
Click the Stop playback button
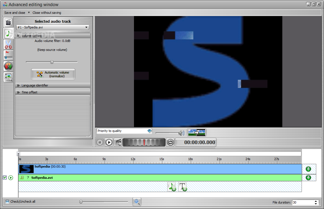pos(100,142)
